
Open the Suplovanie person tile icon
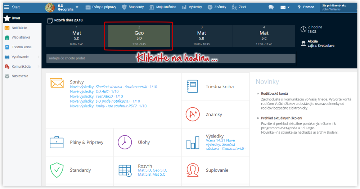193,170
